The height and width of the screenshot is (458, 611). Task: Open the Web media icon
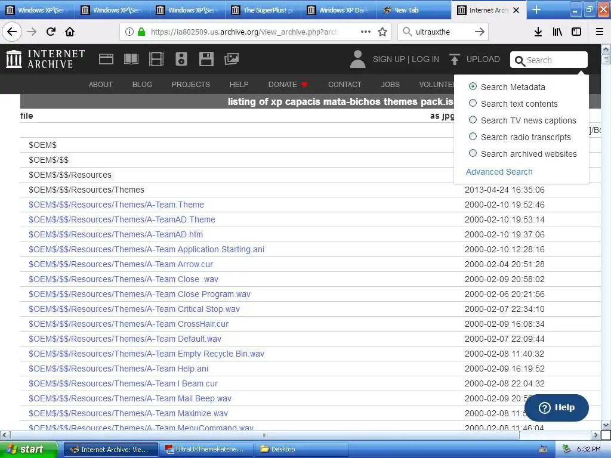click(x=106, y=59)
